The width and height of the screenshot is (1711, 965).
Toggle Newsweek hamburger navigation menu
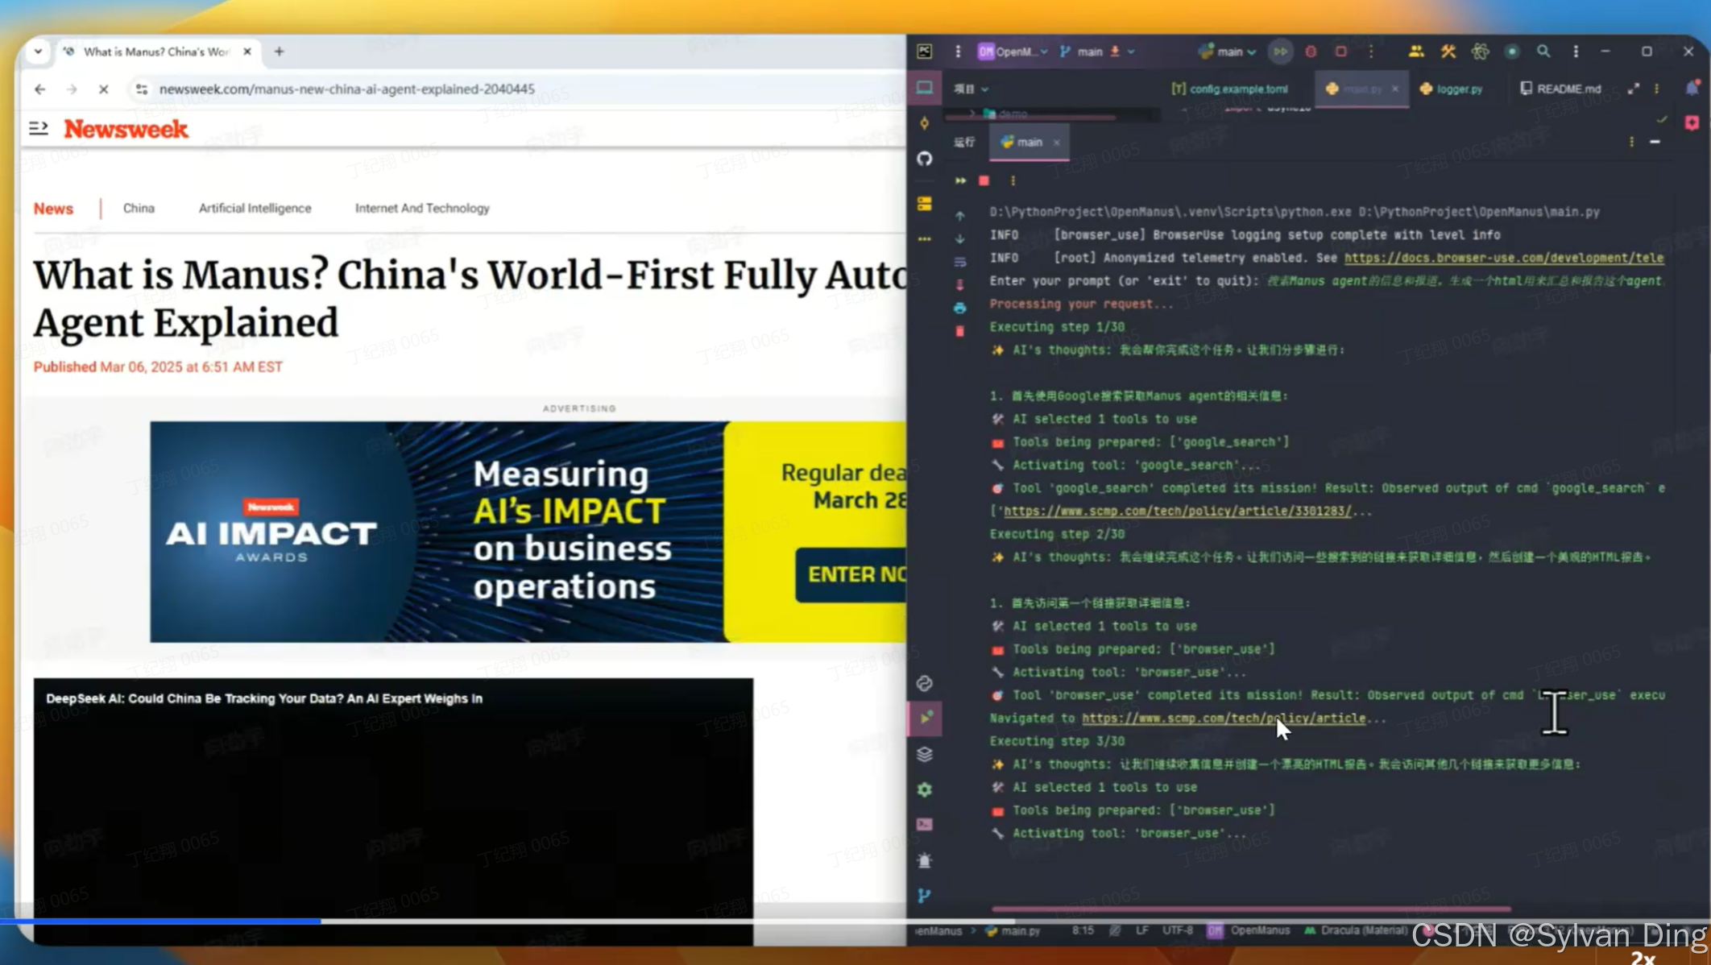(x=39, y=128)
